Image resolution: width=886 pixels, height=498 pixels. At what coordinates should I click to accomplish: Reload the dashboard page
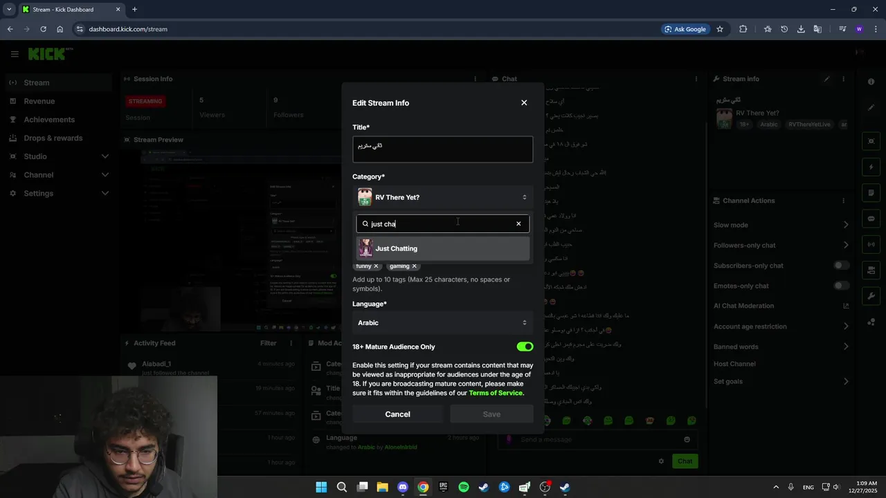(x=43, y=29)
